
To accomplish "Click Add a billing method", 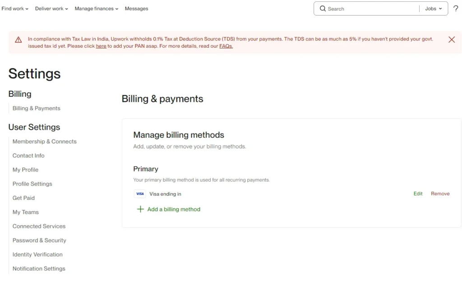I will tap(174, 209).
